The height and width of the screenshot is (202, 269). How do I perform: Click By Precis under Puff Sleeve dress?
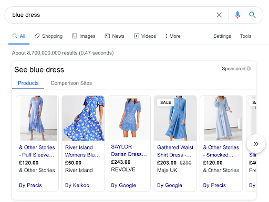point(30,185)
